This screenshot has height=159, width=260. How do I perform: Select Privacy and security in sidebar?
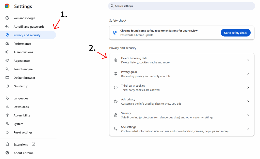(x=28, y=35)
